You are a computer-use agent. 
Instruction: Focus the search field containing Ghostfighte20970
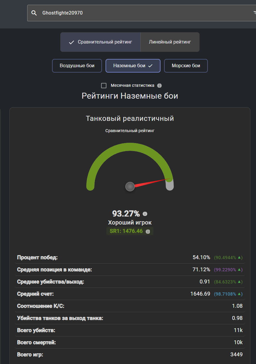pyautogui.click(x=142, y=13)
